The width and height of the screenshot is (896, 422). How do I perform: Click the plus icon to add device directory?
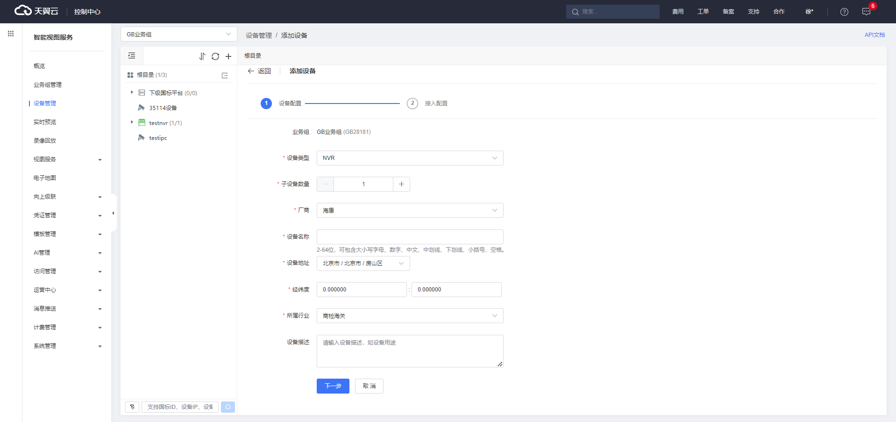228,56
